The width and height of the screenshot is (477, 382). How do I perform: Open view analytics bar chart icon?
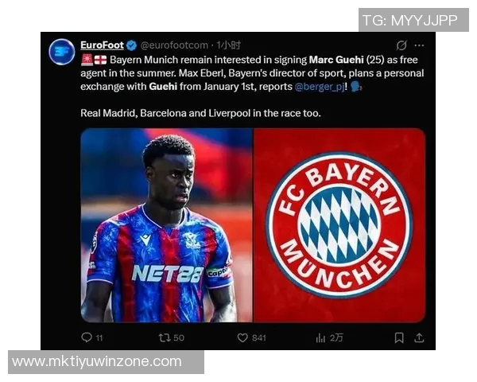pyautogui.click(x=320, y=337)
